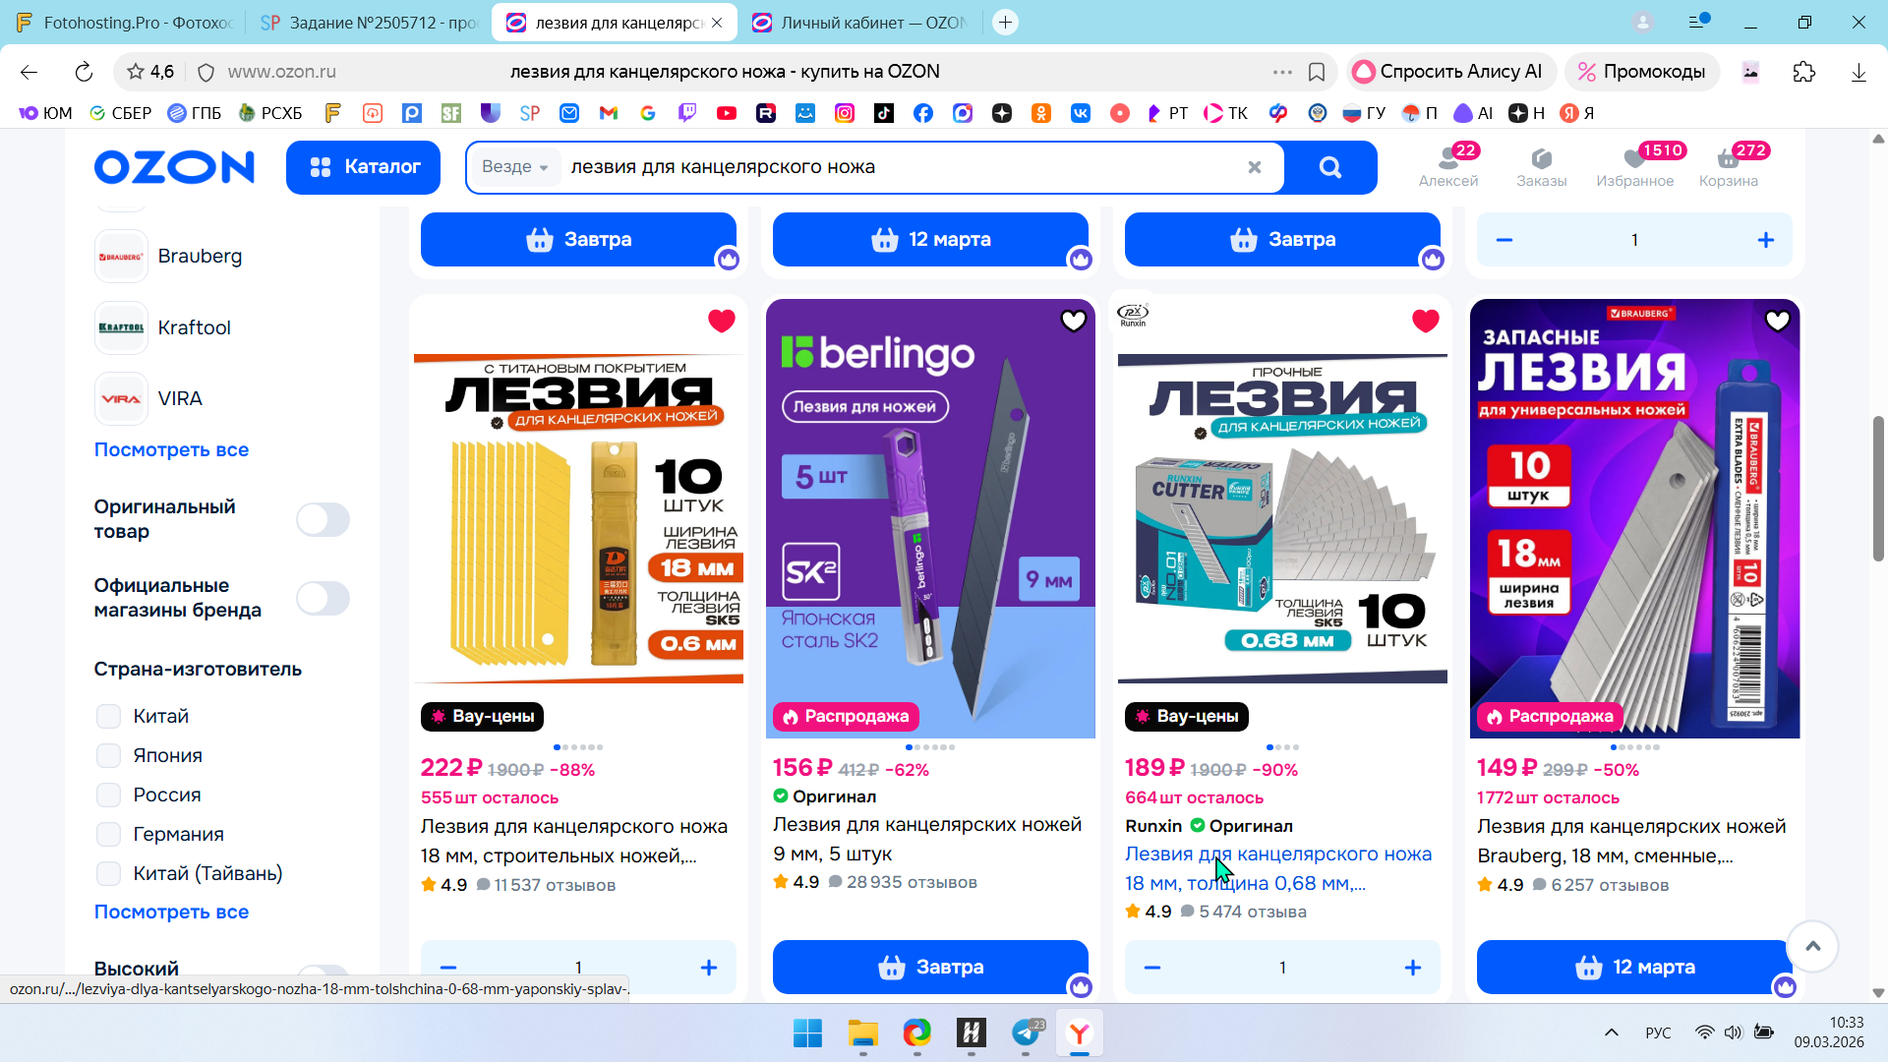Open the Везде search scope dropdown

tap(514, 167)
